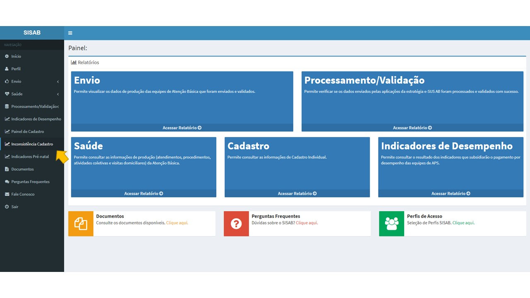This screenshot has width=530, height=298.
Task: Click the SISAB logo header
Action: pyautogui.click(x=32, y=33)
